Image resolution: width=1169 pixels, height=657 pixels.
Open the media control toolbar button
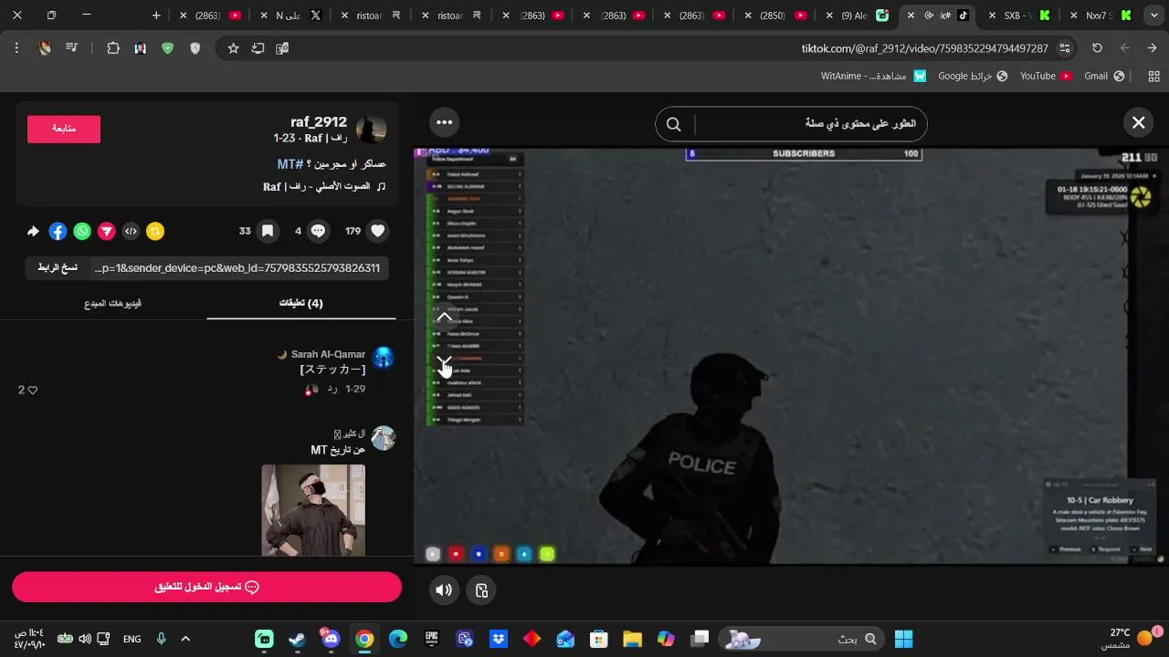71,48
